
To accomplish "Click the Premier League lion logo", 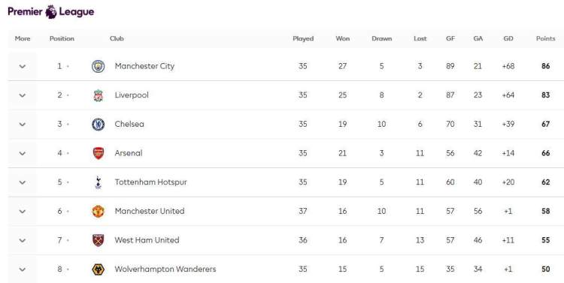I will coord(51,11).
